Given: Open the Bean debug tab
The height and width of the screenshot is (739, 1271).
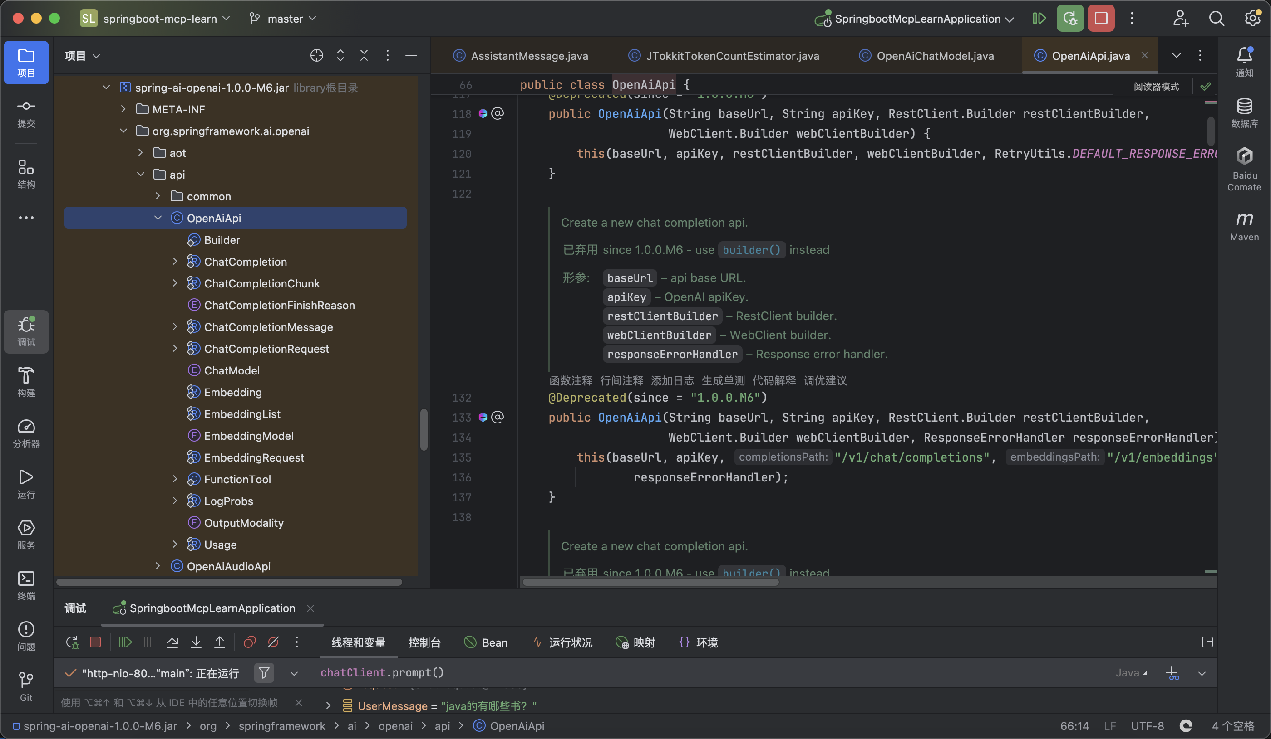Looking at the screenshot, I should (486, 642).
